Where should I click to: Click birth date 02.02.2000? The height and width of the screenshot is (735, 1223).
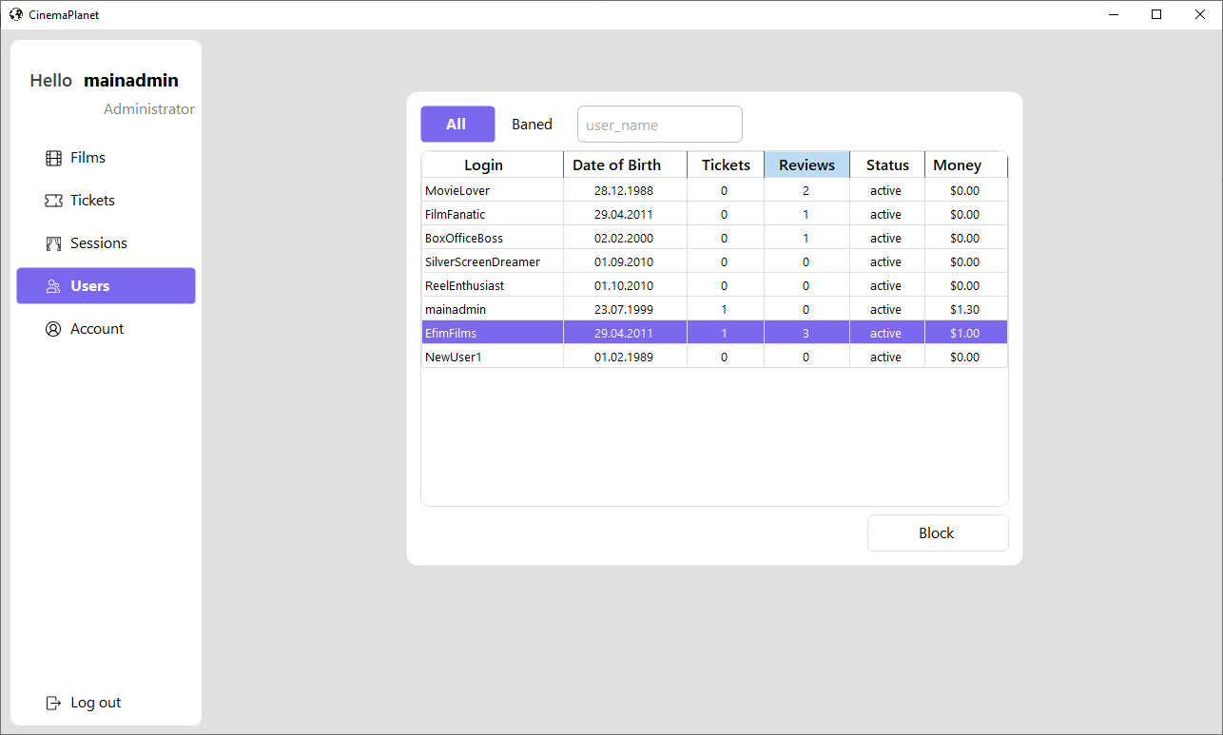click(x=624, y=238)
